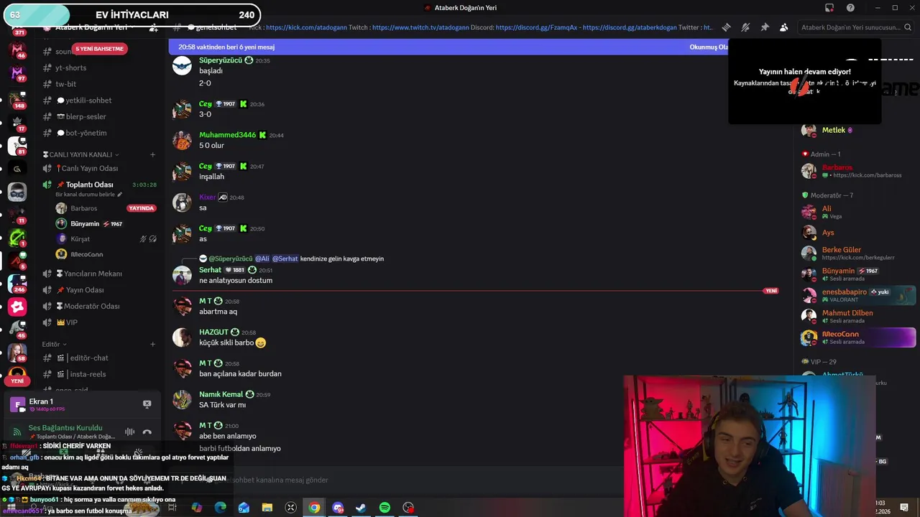
Task: Open the Ataberk Doğan'ın Yeri server menu
Action: click(90, 27)
